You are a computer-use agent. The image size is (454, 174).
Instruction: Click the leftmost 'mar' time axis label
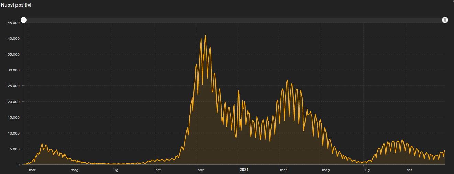pyautogui.click(x=32, y=170)
